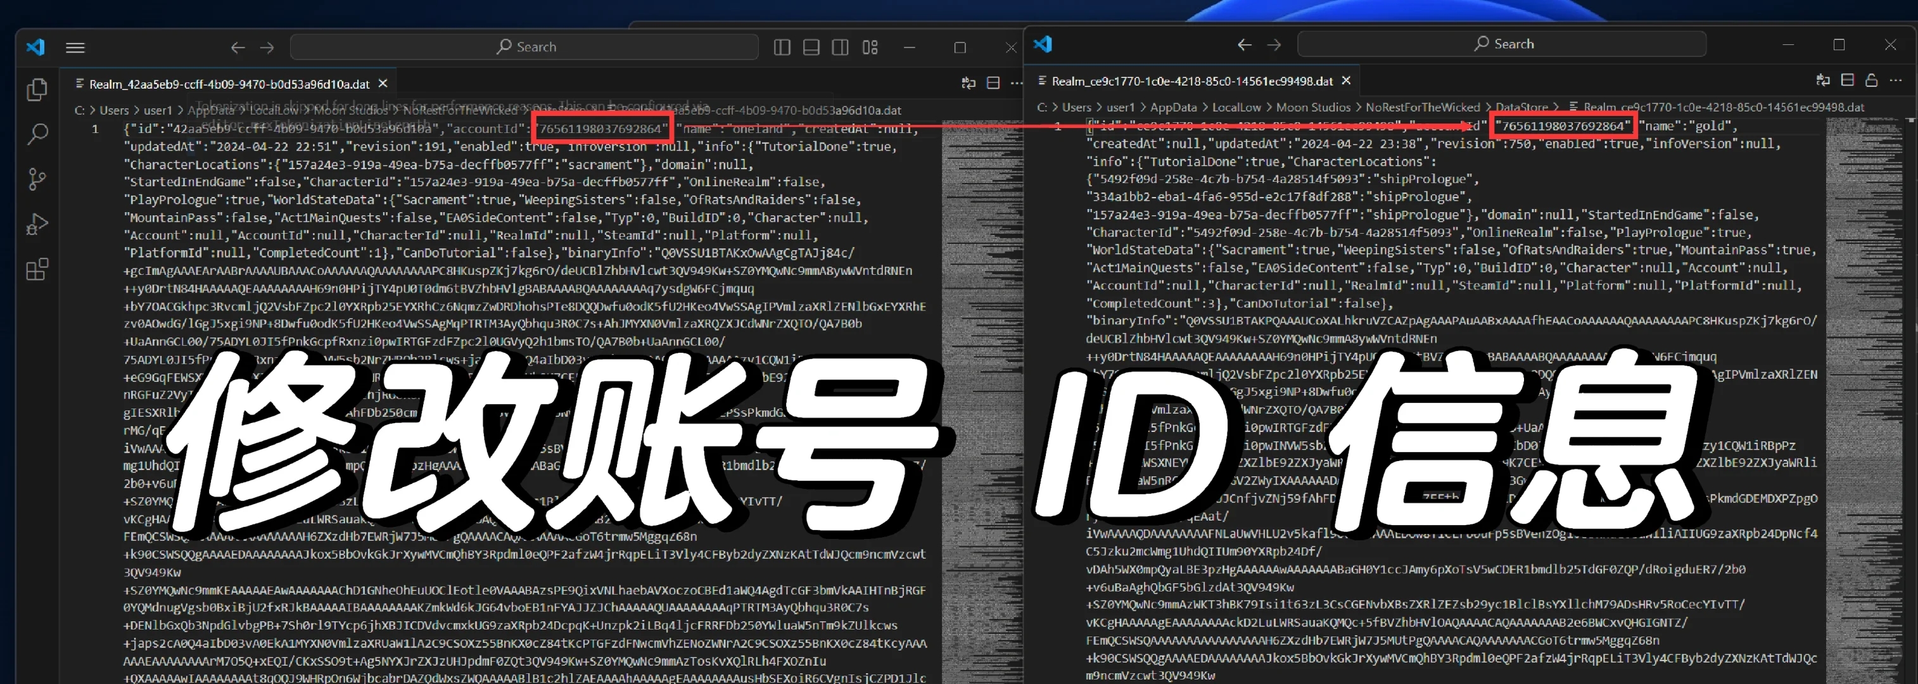Click compare changes icon in right editor toolbar

pyautogui.click(x=1823, y=80)
